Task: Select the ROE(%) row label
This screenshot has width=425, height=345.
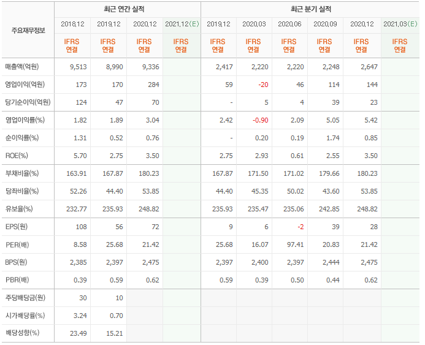Action: (17, 156)
